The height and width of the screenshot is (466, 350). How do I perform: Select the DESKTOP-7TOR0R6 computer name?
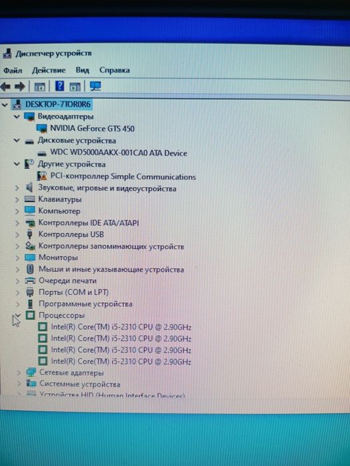(58, 105)
